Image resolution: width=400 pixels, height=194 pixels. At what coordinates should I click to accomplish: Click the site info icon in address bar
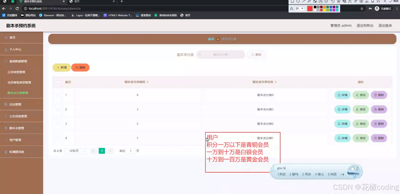pos(25,9)
